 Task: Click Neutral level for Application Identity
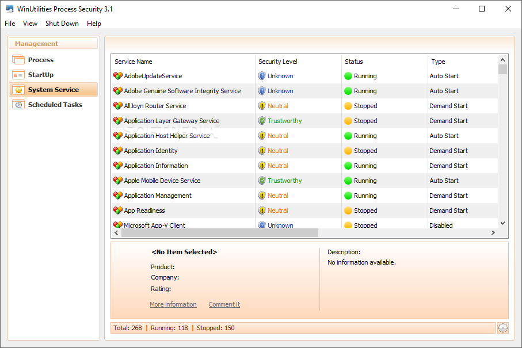click(277, 151)
